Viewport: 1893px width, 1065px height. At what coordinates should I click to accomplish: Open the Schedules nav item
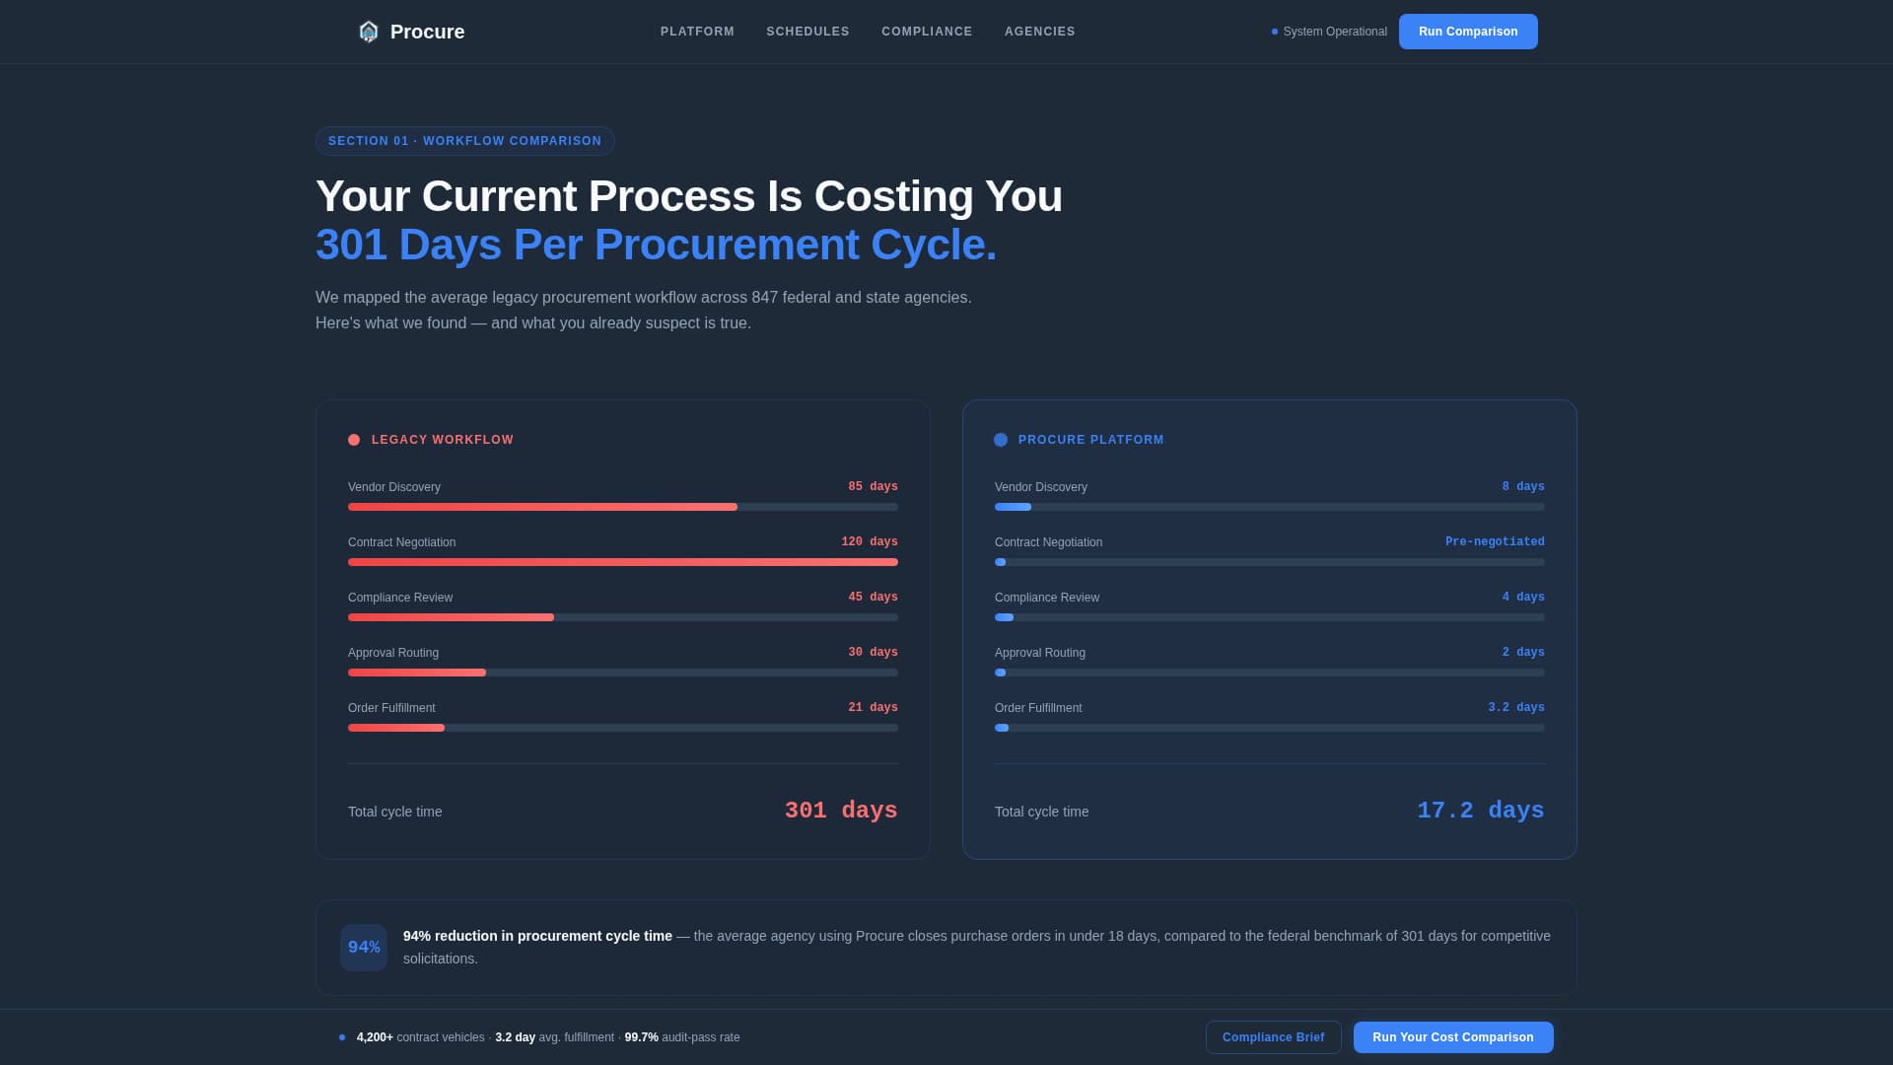point(807,32)
